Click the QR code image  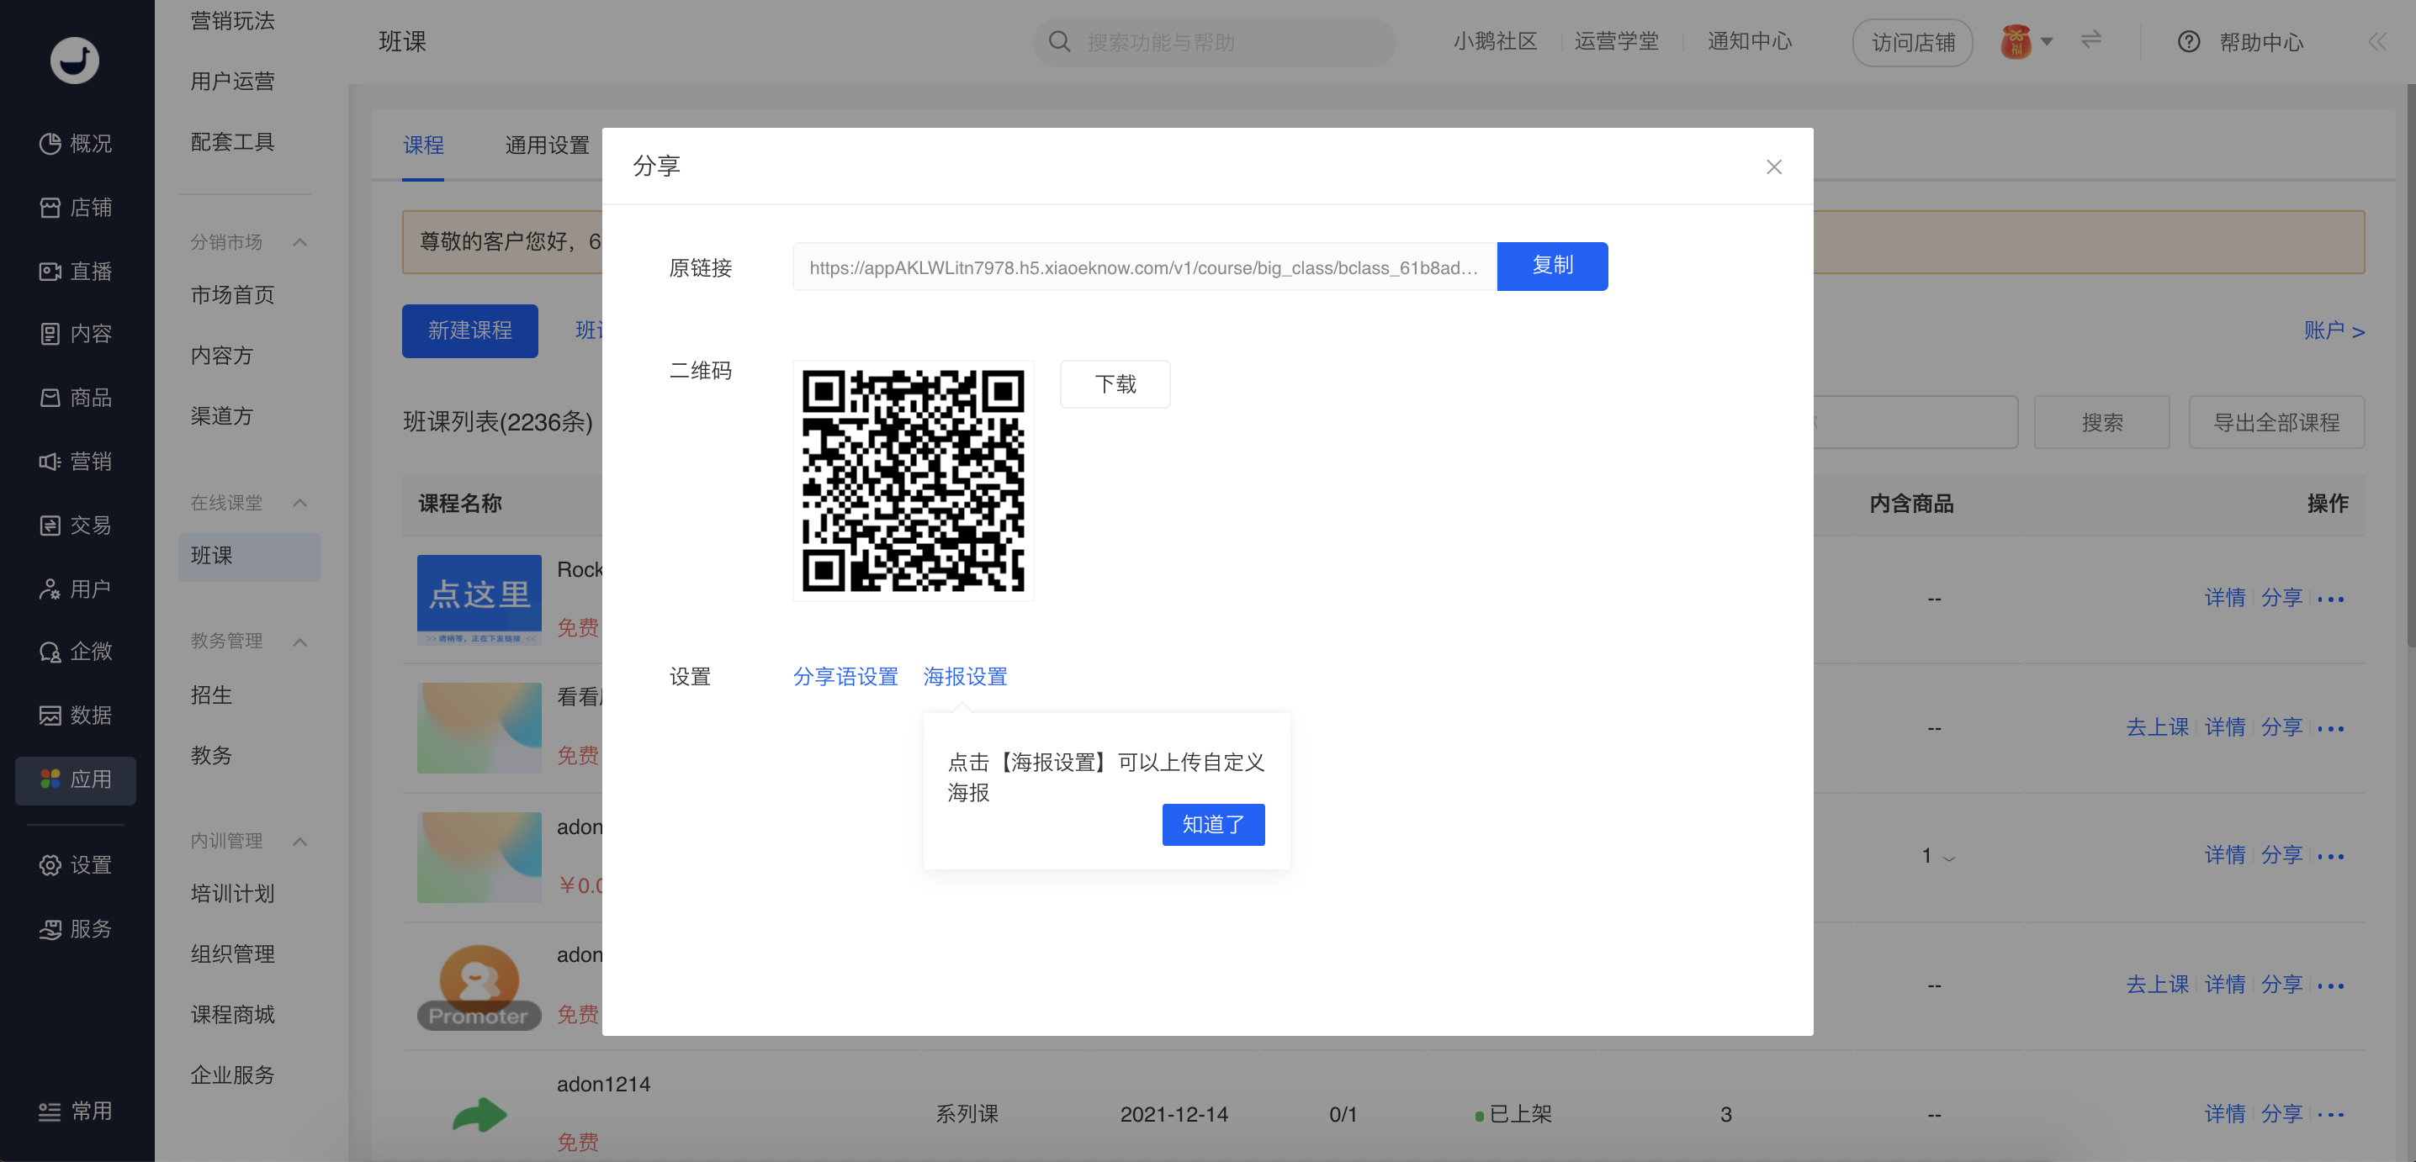point(913,481)
